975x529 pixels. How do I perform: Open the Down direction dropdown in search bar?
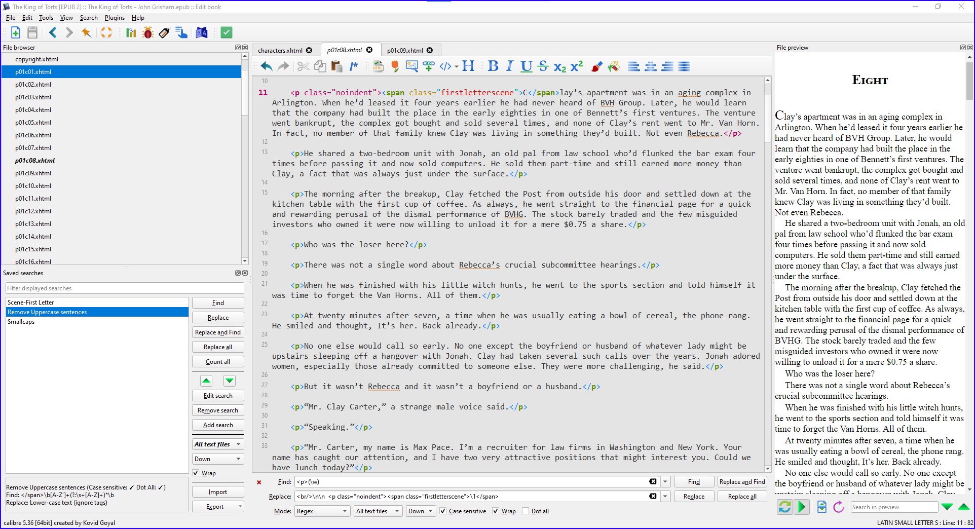tap(421, 511)
